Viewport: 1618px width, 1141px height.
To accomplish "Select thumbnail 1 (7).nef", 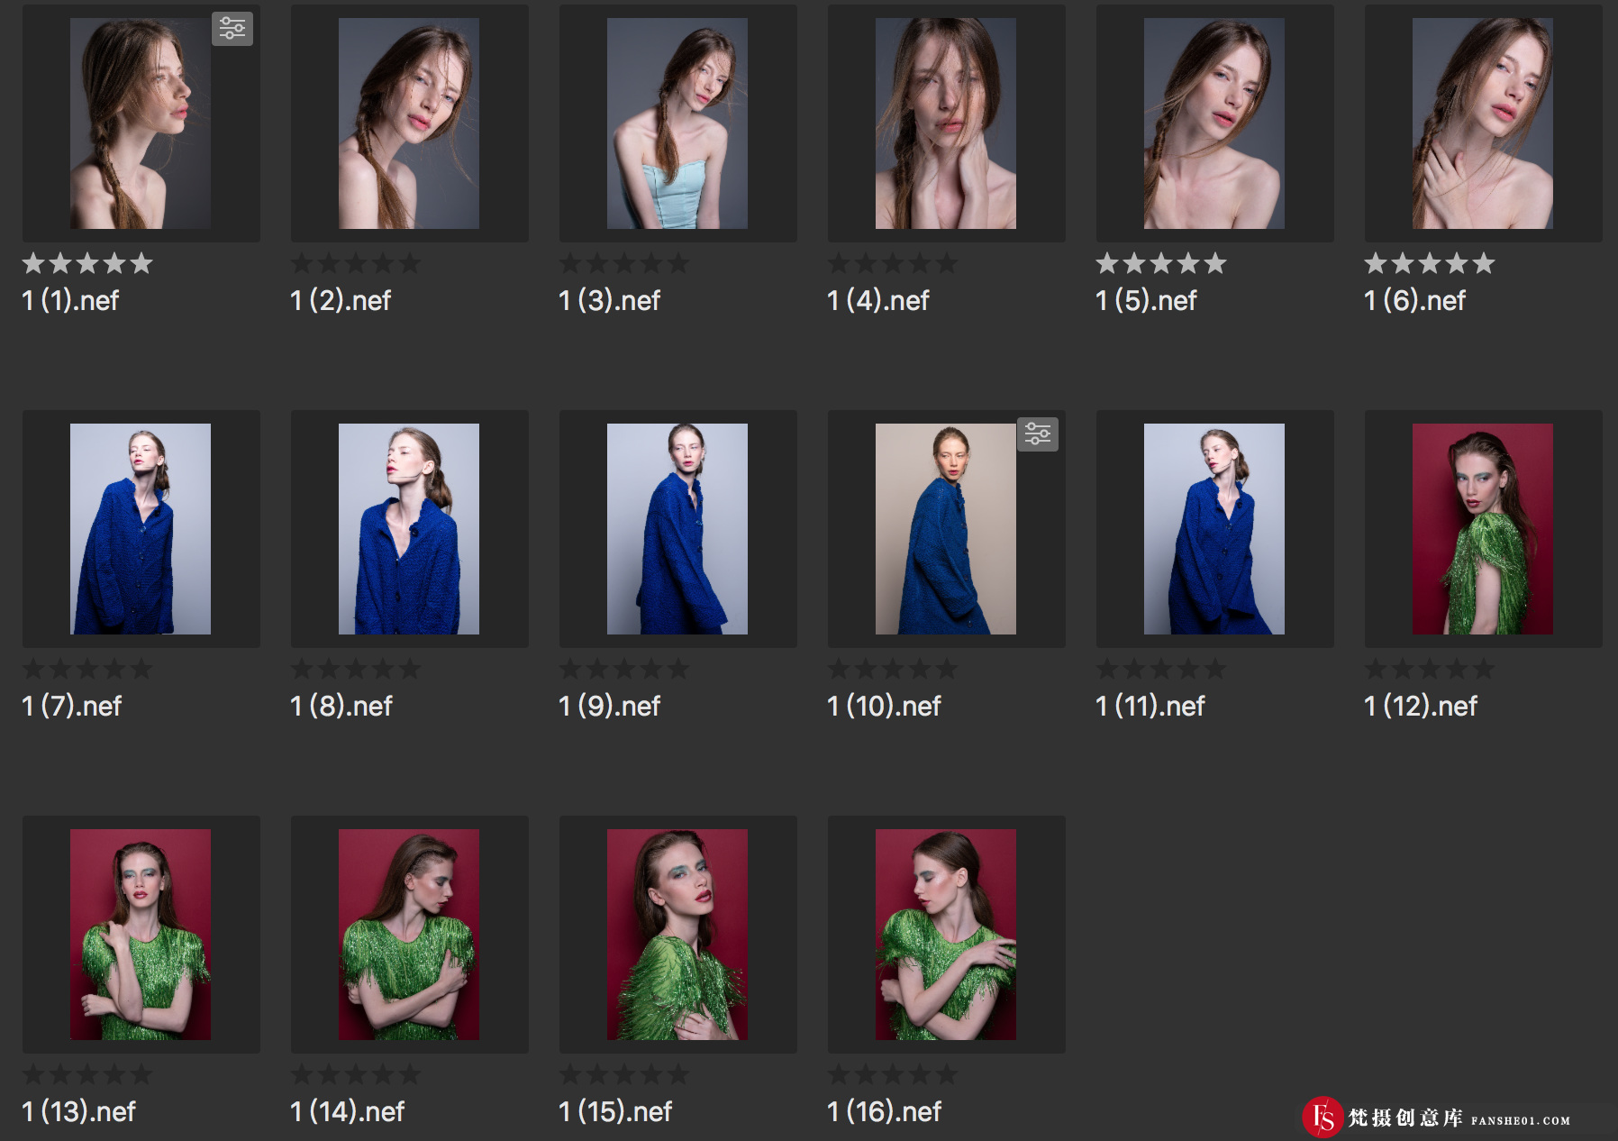I will [x=141, y=529].
